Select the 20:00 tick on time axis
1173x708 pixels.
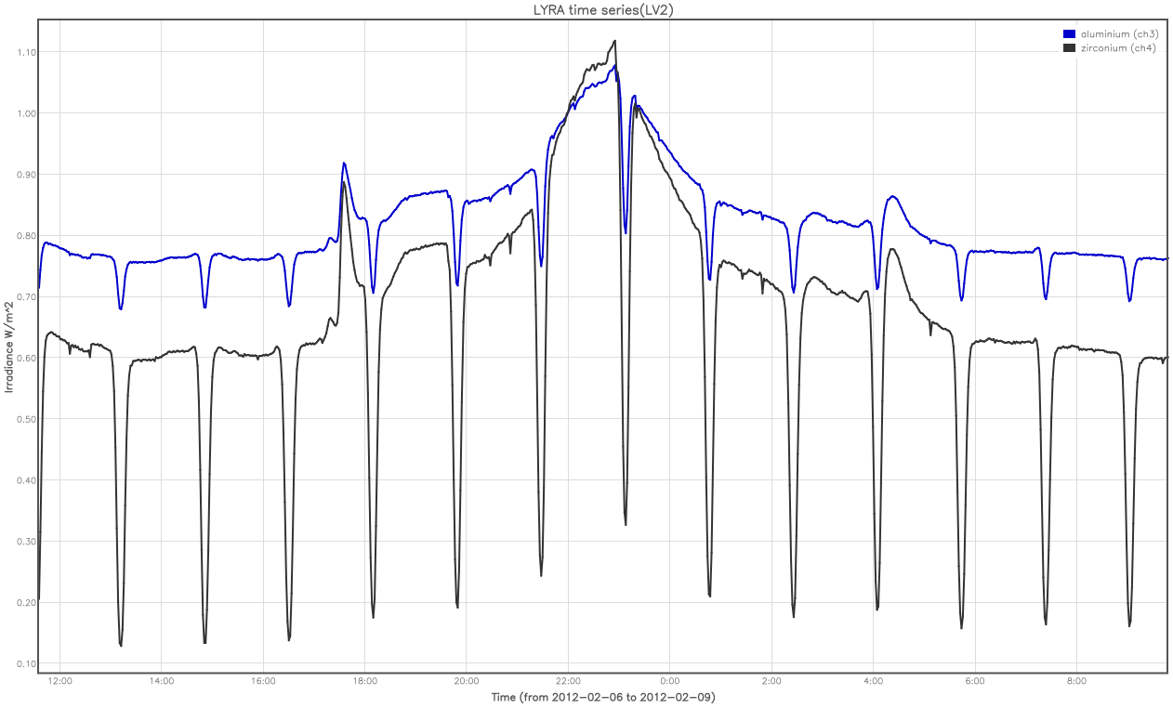coord(467,683)
